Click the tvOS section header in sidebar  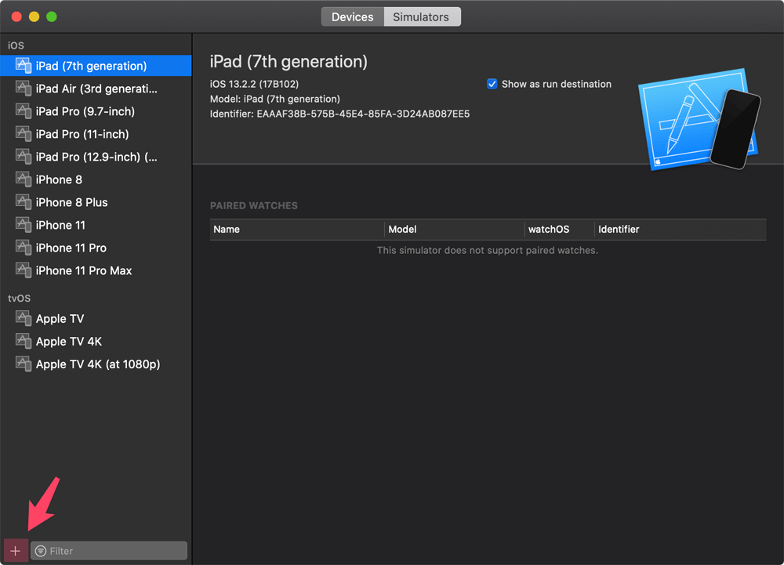click(x=19, y=299)
